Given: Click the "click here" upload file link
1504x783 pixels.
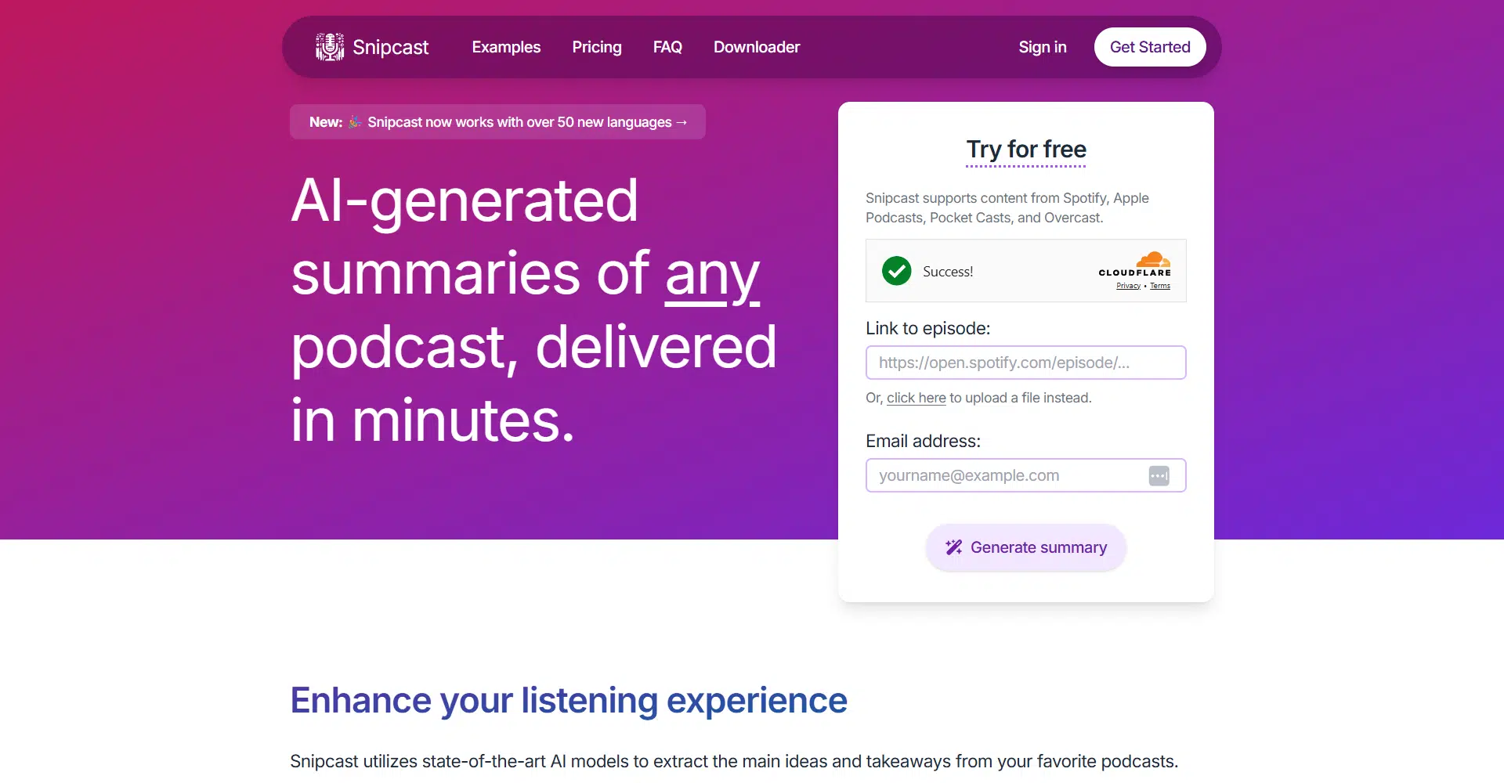Looking at the screenshot, I should 916,398.
